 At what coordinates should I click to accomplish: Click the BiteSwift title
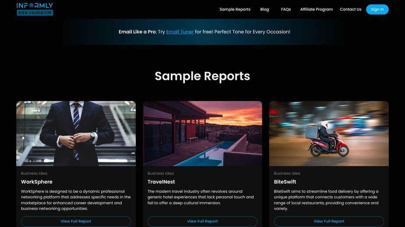click(285, 182)
